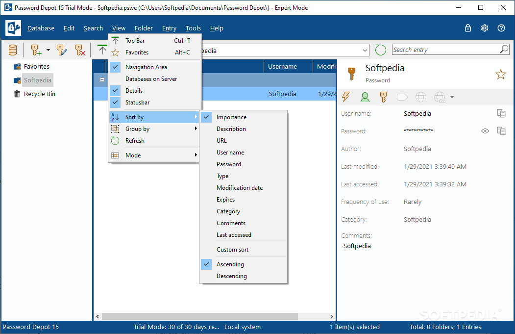Click the gray tag icon in details
Viewport: 515px width, 334px height.
click(402, 97)
